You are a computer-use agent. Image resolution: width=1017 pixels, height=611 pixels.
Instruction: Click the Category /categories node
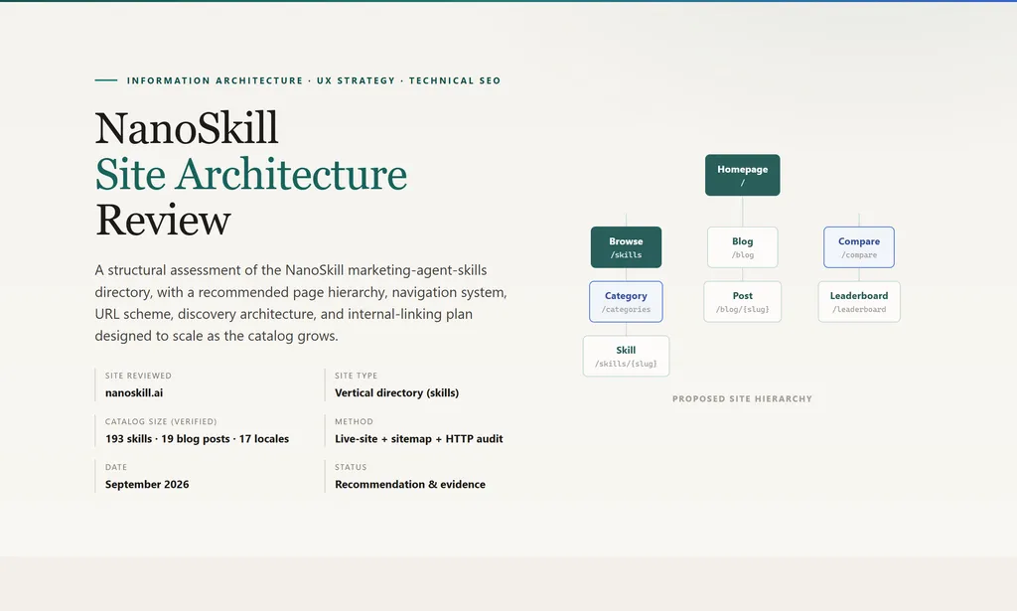[626, 302]
